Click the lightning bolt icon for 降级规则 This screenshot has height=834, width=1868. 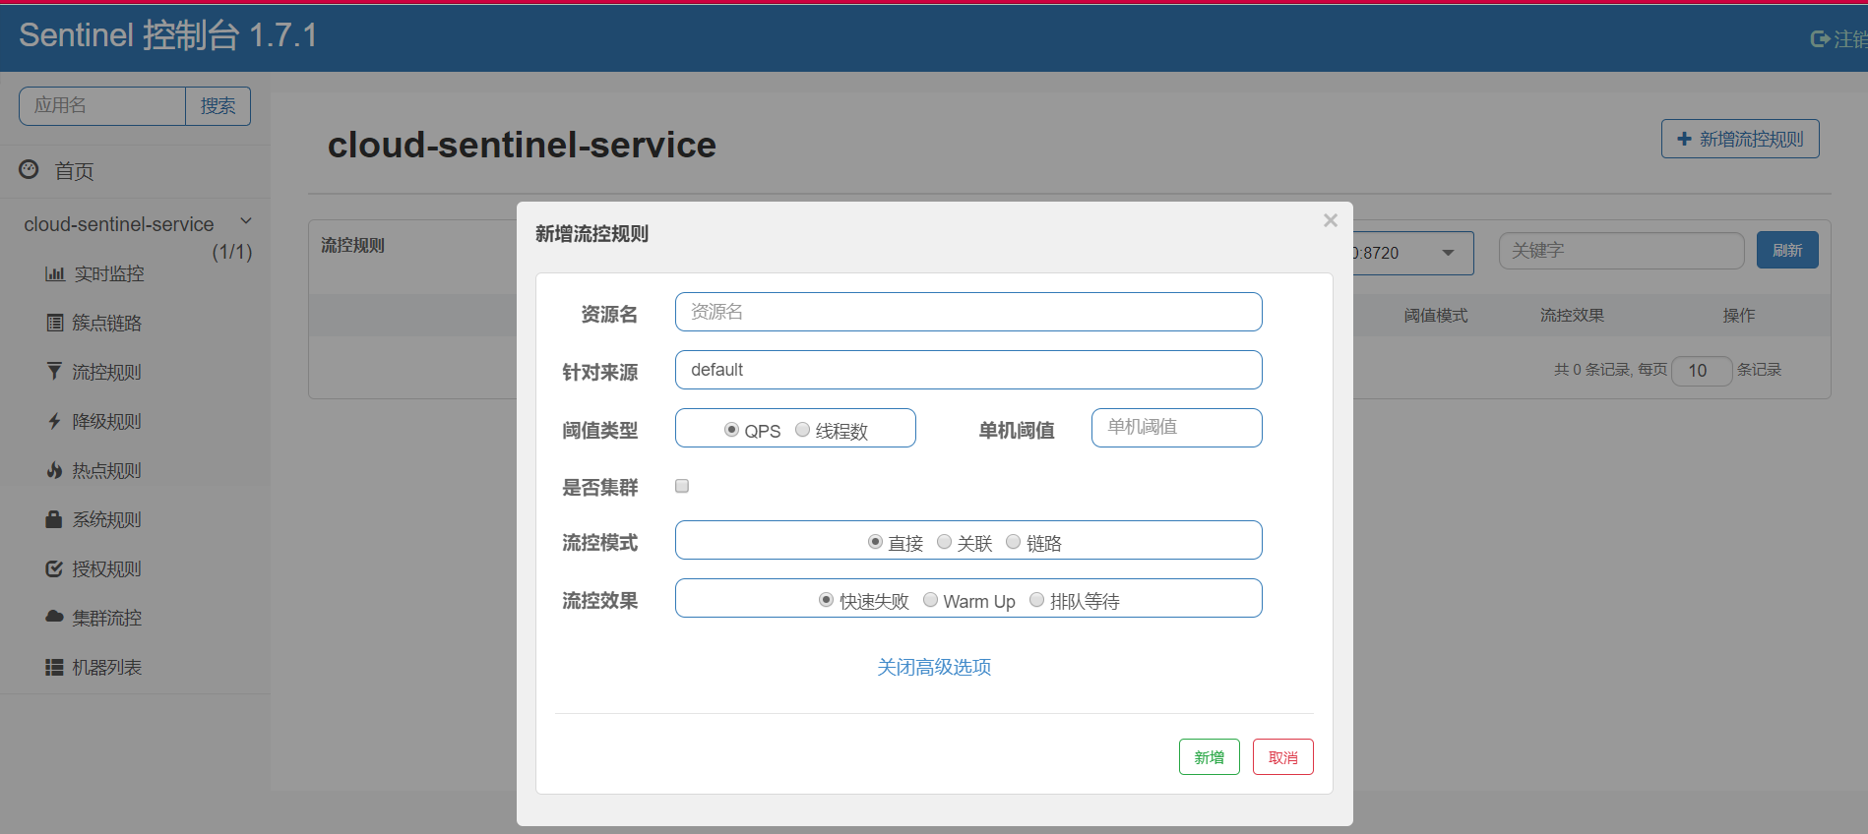click(x=55, y=421)
